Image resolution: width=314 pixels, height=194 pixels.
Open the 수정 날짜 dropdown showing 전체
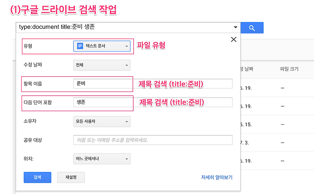(102, 65)
